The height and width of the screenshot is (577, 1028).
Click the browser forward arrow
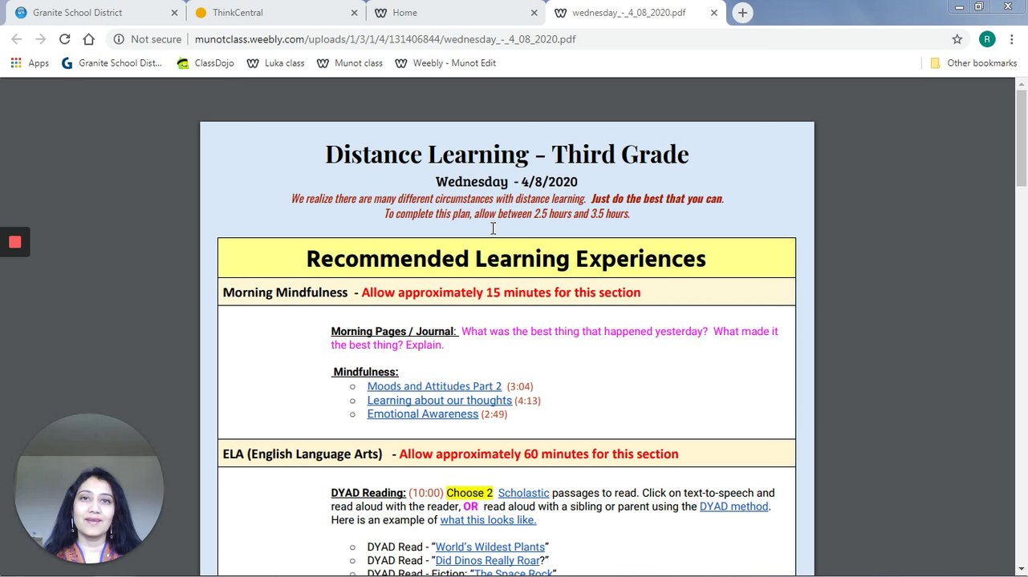[41, 38]
